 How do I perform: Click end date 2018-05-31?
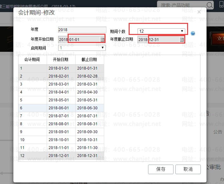(x=90, y=100)
